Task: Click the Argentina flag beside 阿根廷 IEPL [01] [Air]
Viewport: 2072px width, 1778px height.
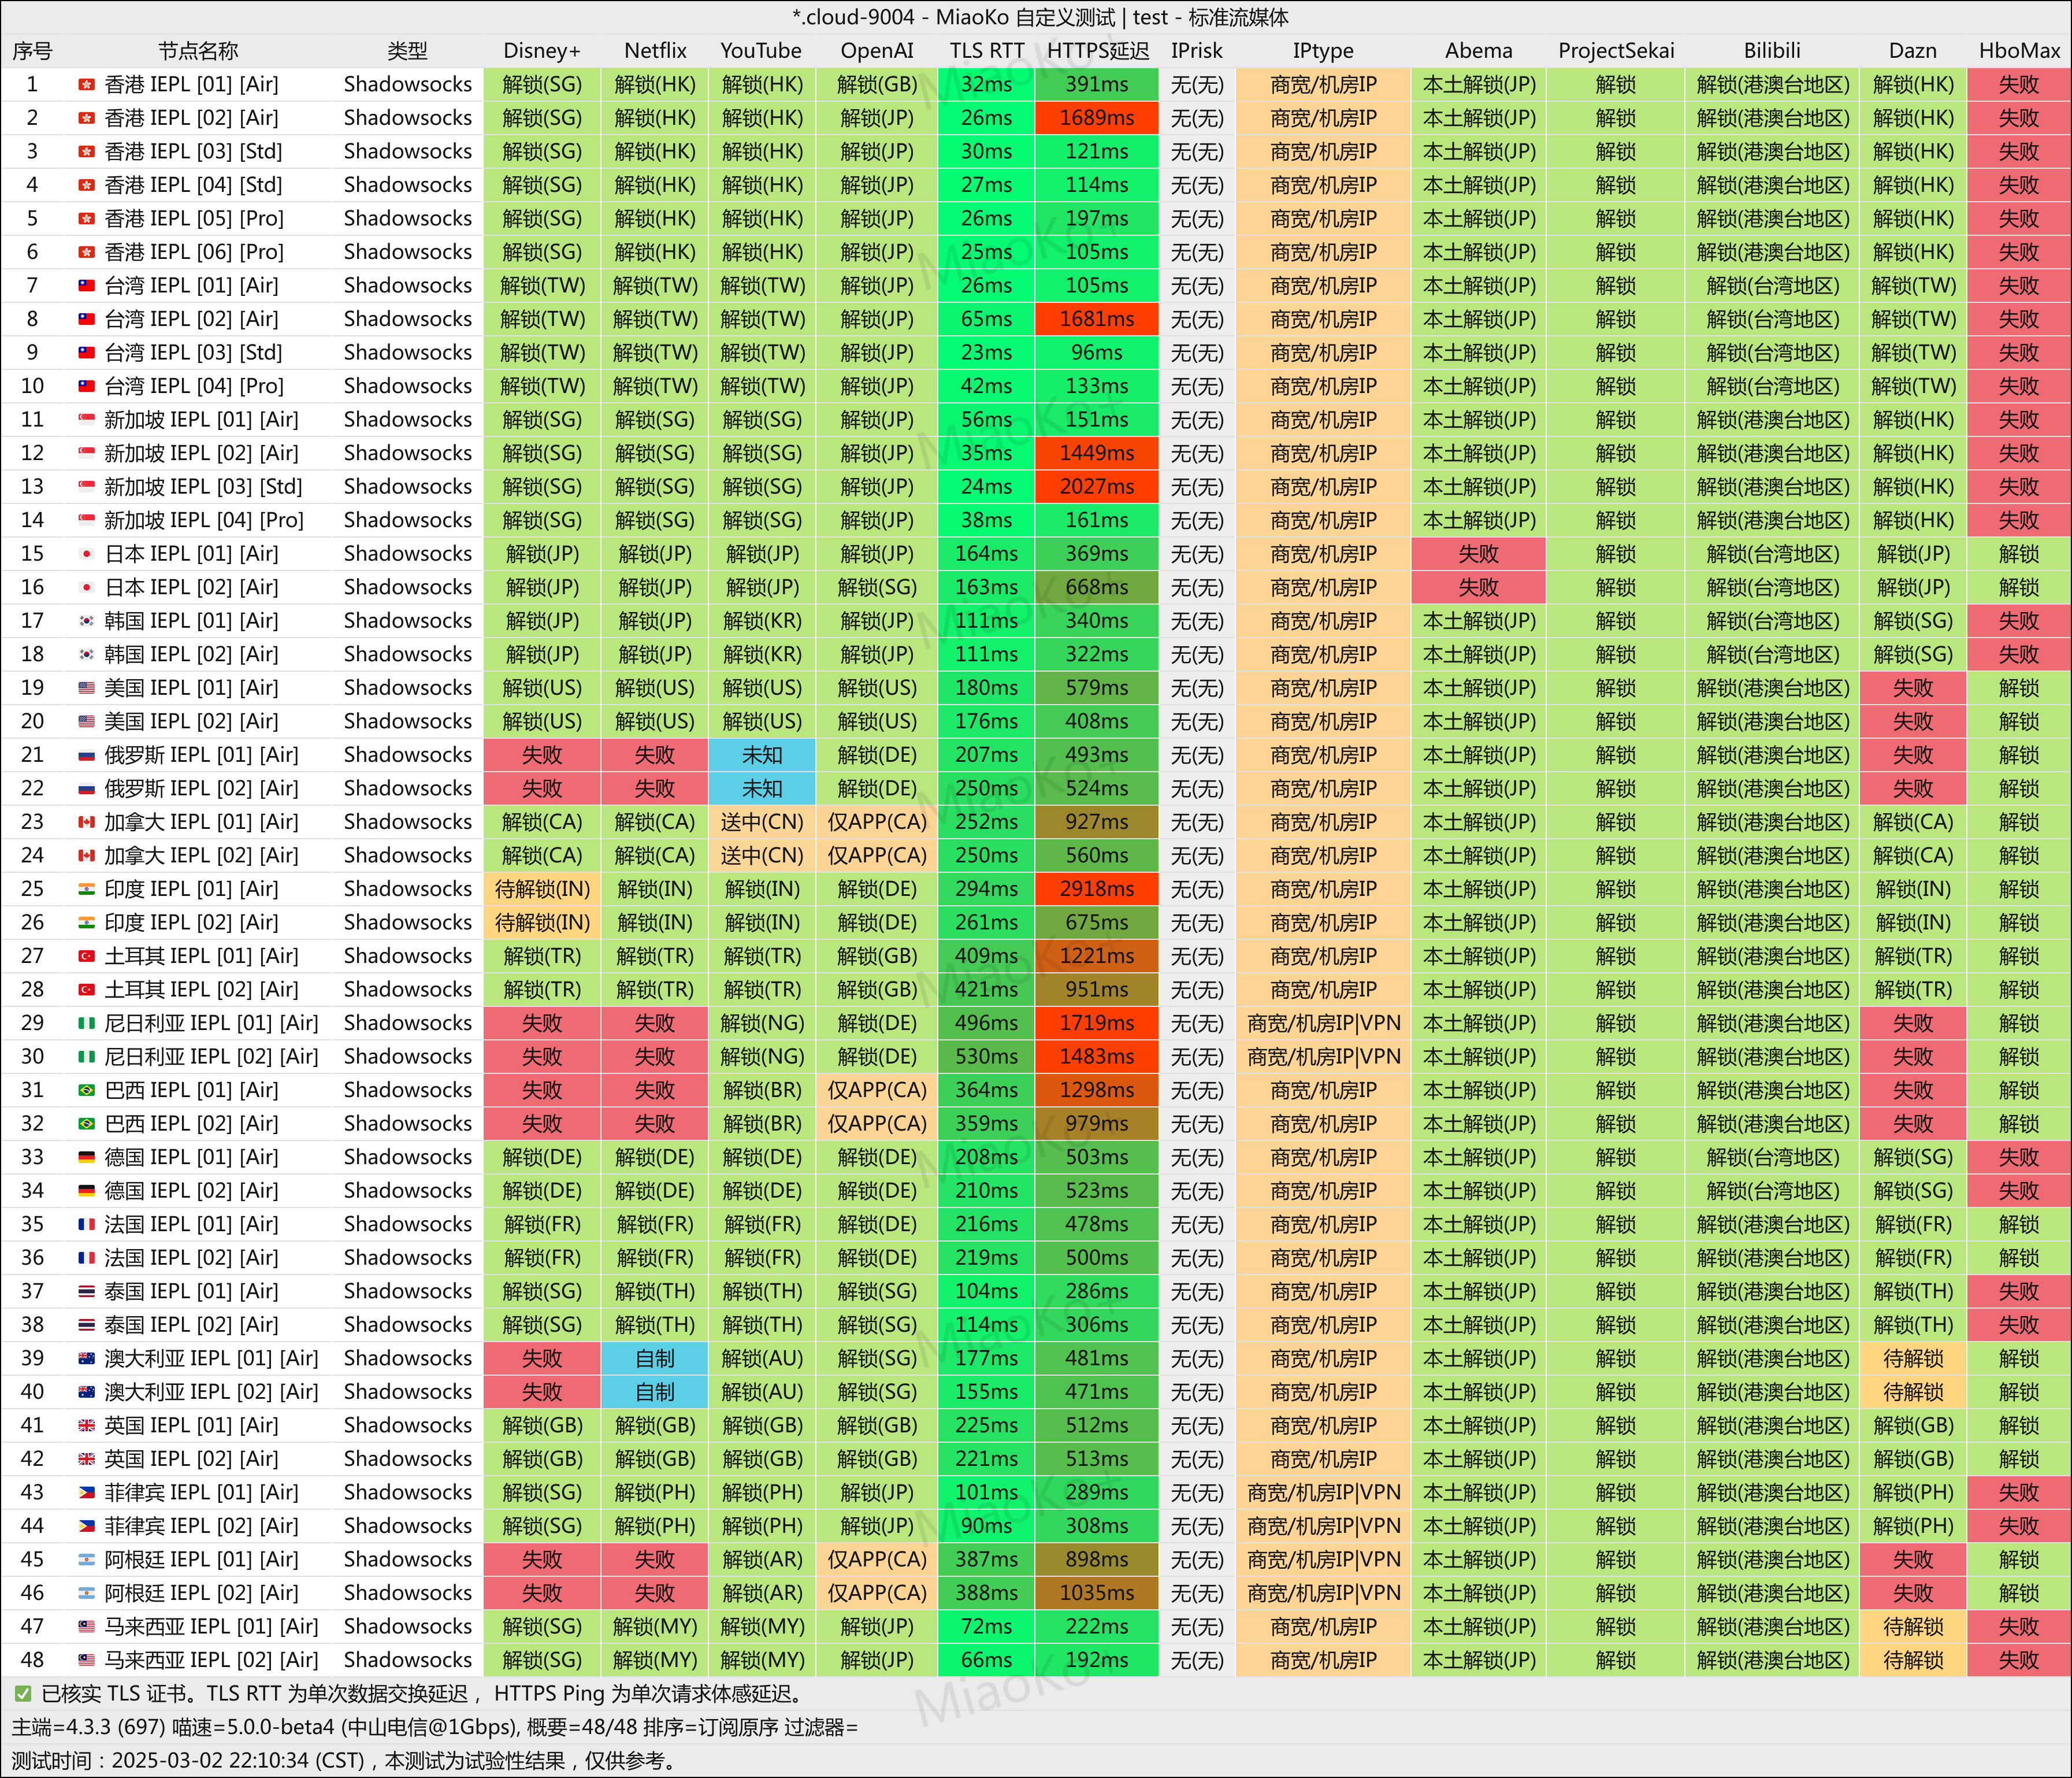Action: (87, 1560)
